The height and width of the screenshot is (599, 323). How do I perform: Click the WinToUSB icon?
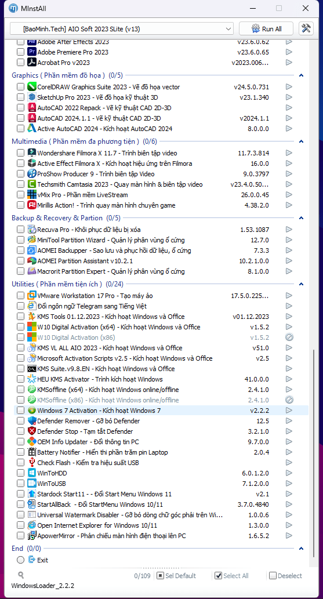[32, 483]
